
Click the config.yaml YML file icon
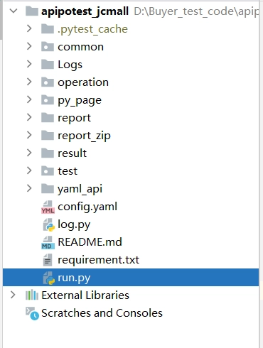(x=48, y=207)
